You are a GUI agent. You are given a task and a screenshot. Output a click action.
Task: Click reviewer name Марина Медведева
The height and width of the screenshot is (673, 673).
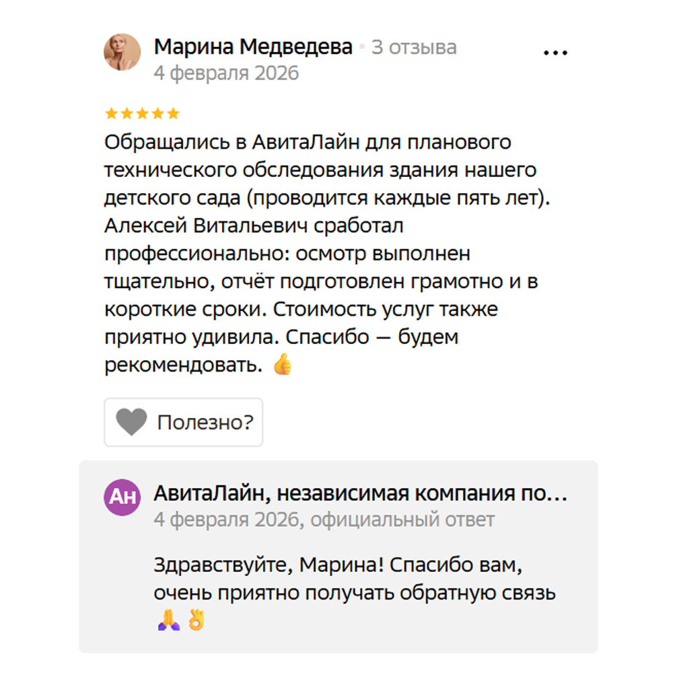click(253, 47)
